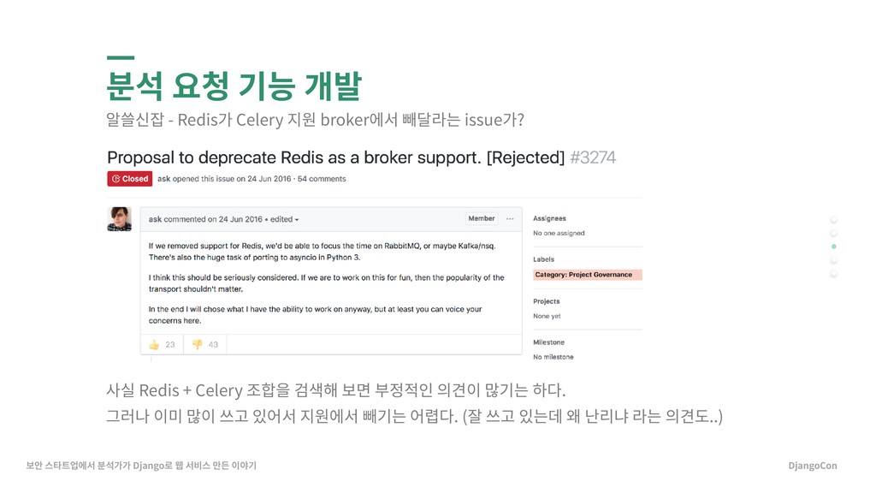Open ask's avatar thumbnail
This screenshot has width=876, height=493.
click(x=120, y=219)
